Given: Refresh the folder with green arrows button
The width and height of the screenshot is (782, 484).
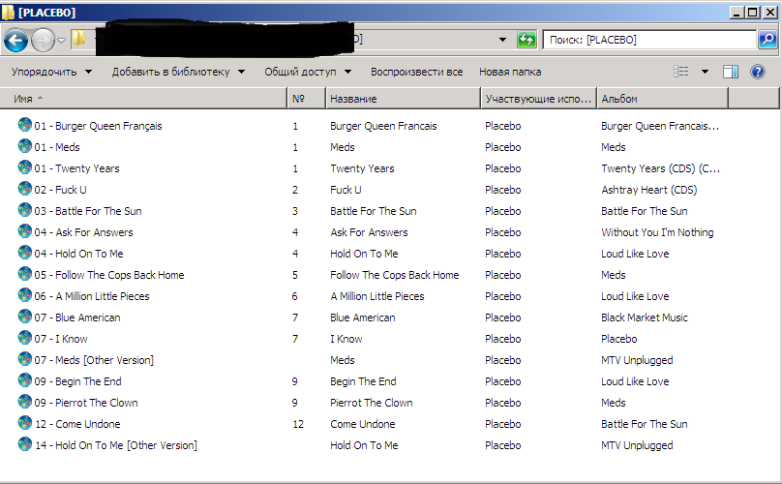Looking at the screenshot, I should [x=526, y=40].
